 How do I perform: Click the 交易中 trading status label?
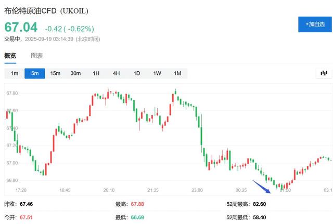[x=12, y=39]
